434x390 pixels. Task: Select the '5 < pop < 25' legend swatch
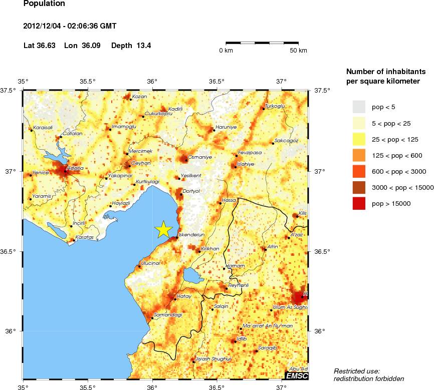359,123
